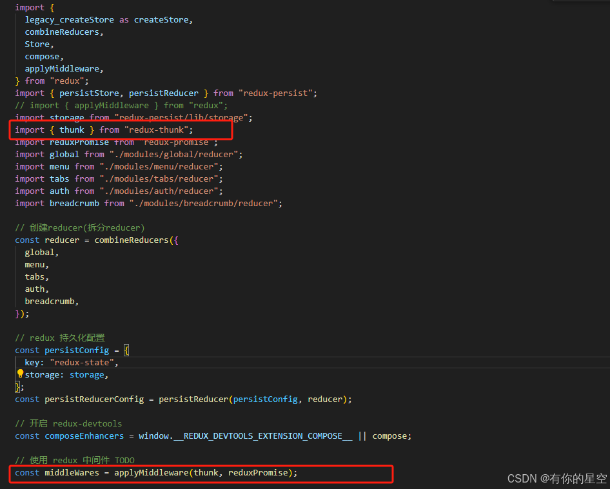
Task: Click the "redux-persist" module string
Action: pyautogui.click(x=275, y=93)
